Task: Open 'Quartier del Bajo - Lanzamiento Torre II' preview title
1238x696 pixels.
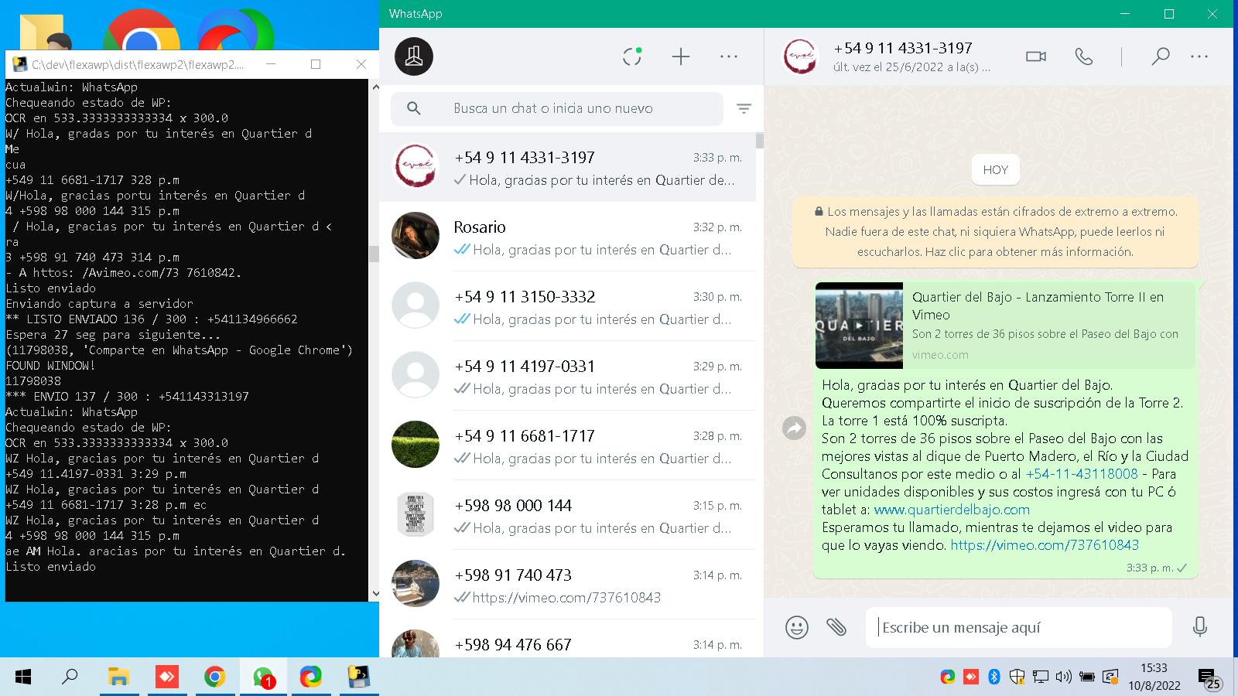Action: click(x=1038, y=305)
